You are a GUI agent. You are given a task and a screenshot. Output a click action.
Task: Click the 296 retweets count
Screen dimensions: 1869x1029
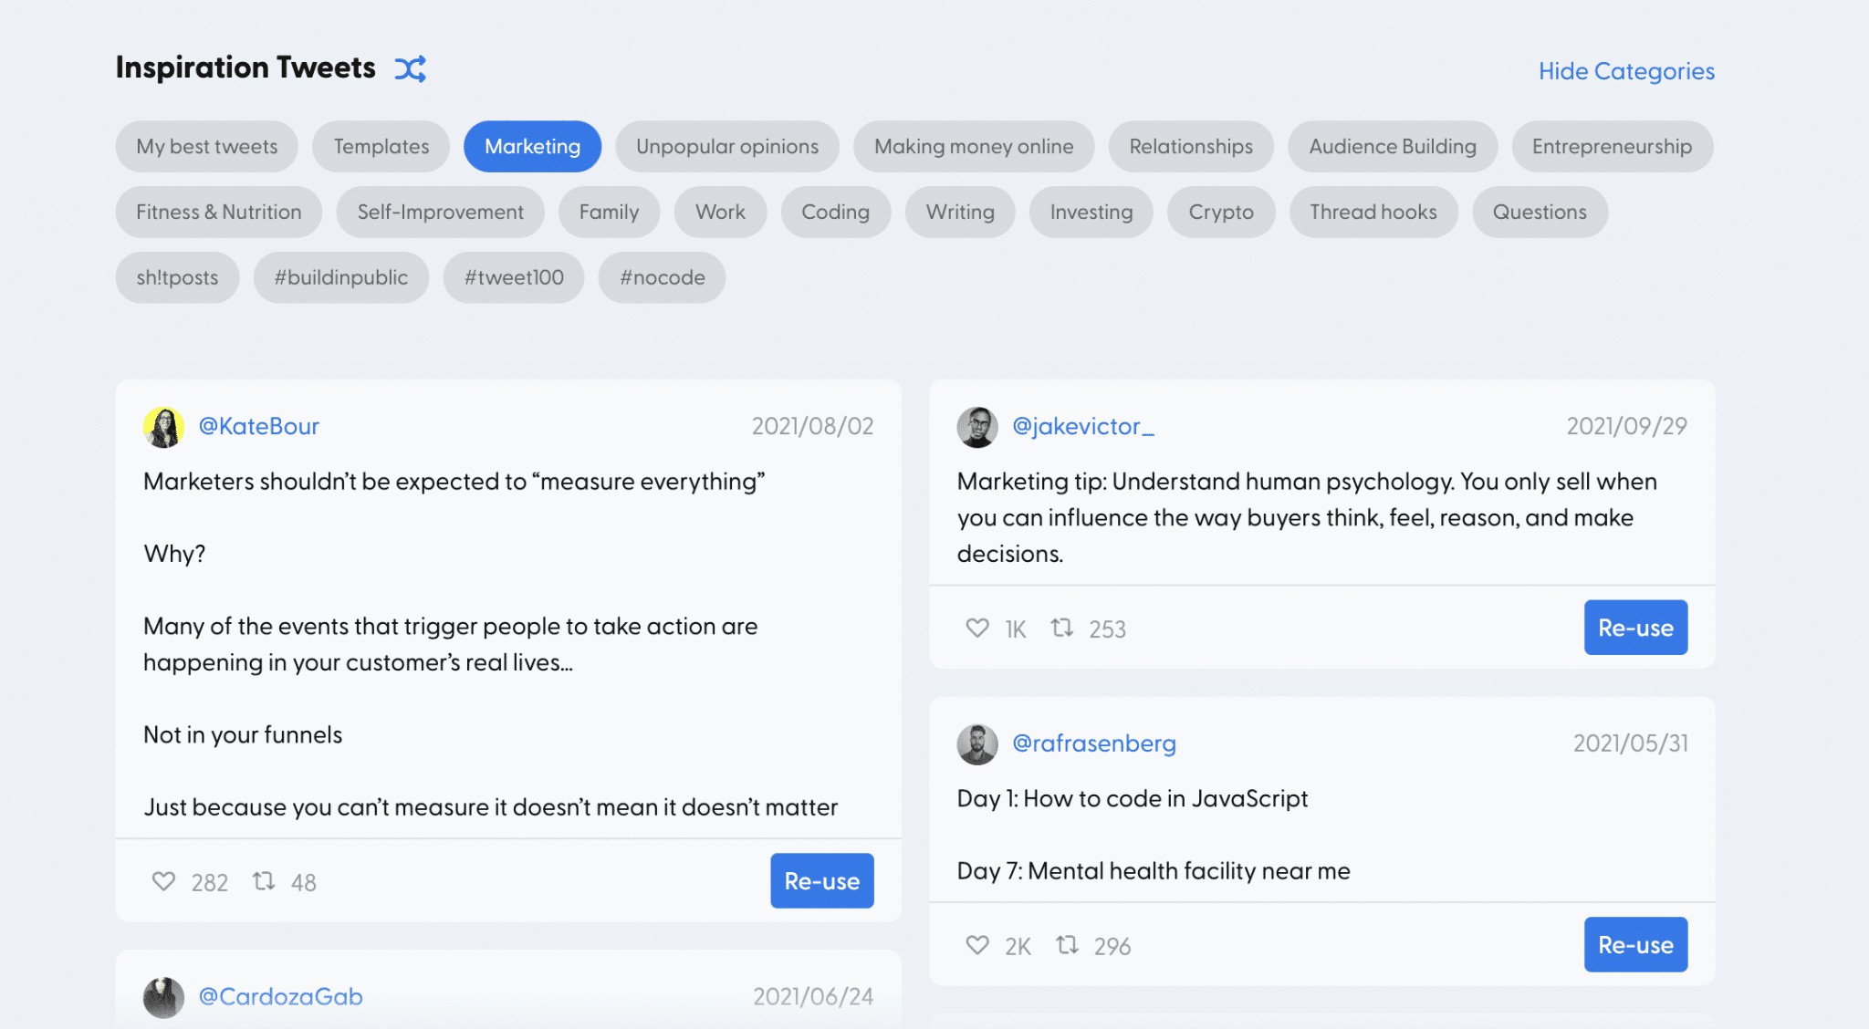pyautogui.click(x=1112, y=946)
